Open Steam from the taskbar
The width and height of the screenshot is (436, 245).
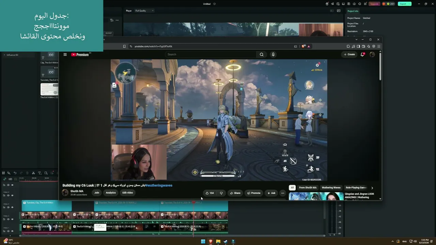point(225,242)
